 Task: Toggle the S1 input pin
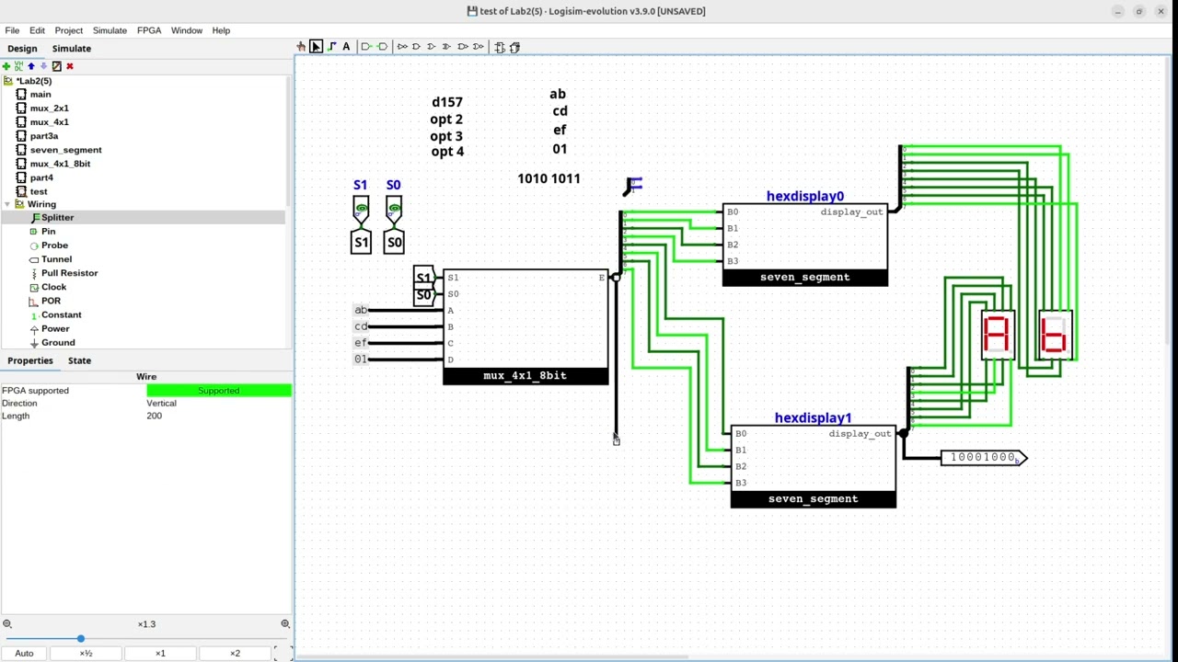[x=361, y=210]
